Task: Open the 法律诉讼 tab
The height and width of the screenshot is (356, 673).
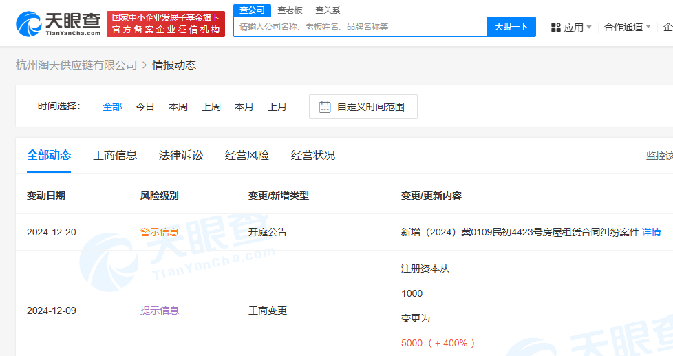Action: click(181, 155)
